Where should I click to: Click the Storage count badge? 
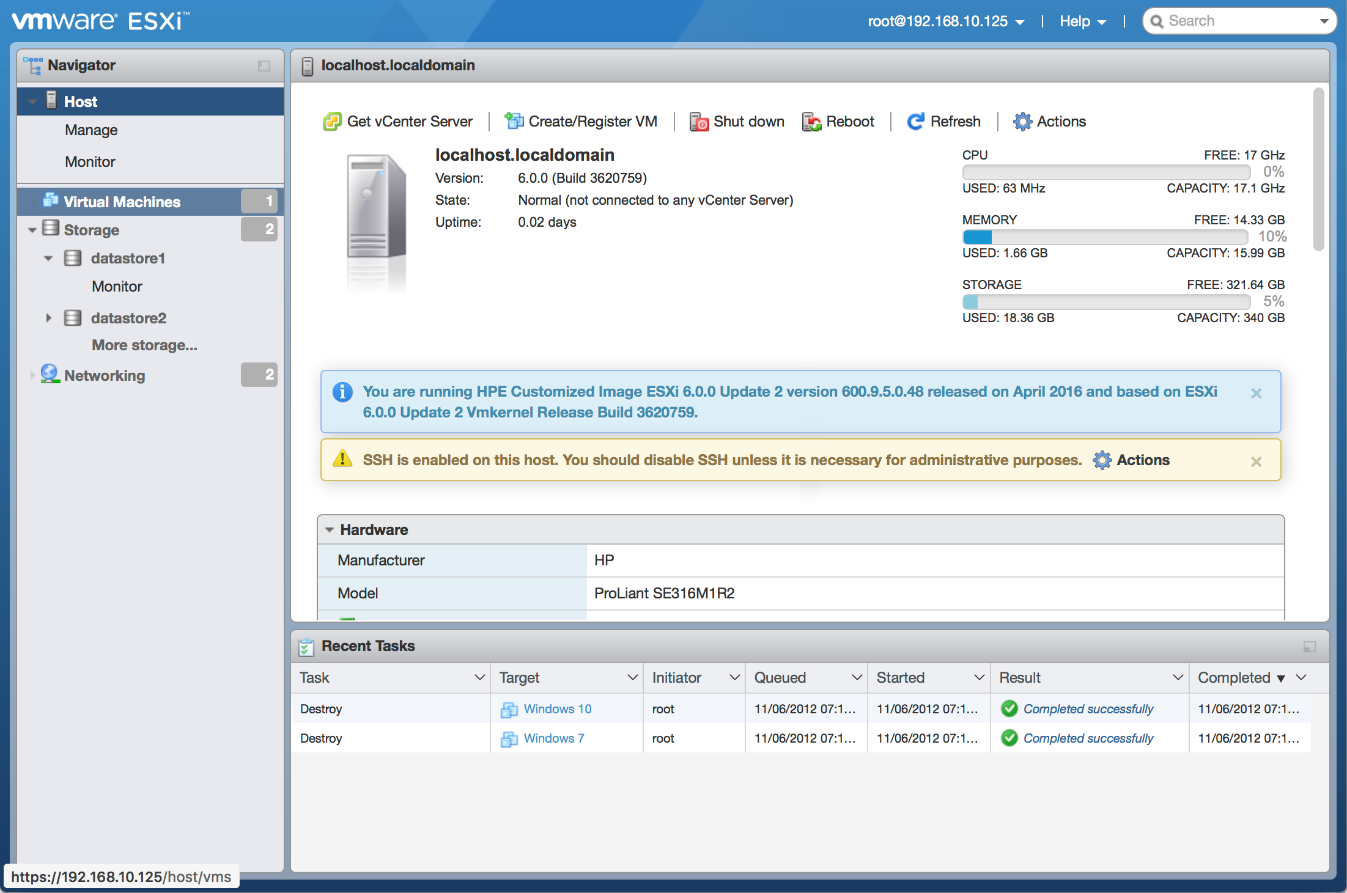[x=259, y=229]
